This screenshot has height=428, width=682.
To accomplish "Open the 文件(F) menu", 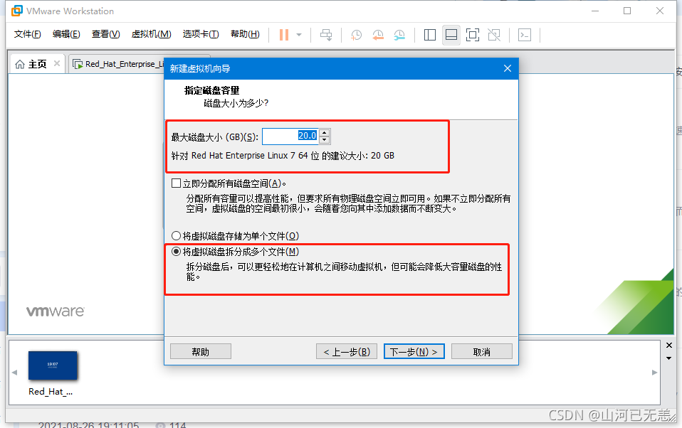I will click(x=27, y=34).
